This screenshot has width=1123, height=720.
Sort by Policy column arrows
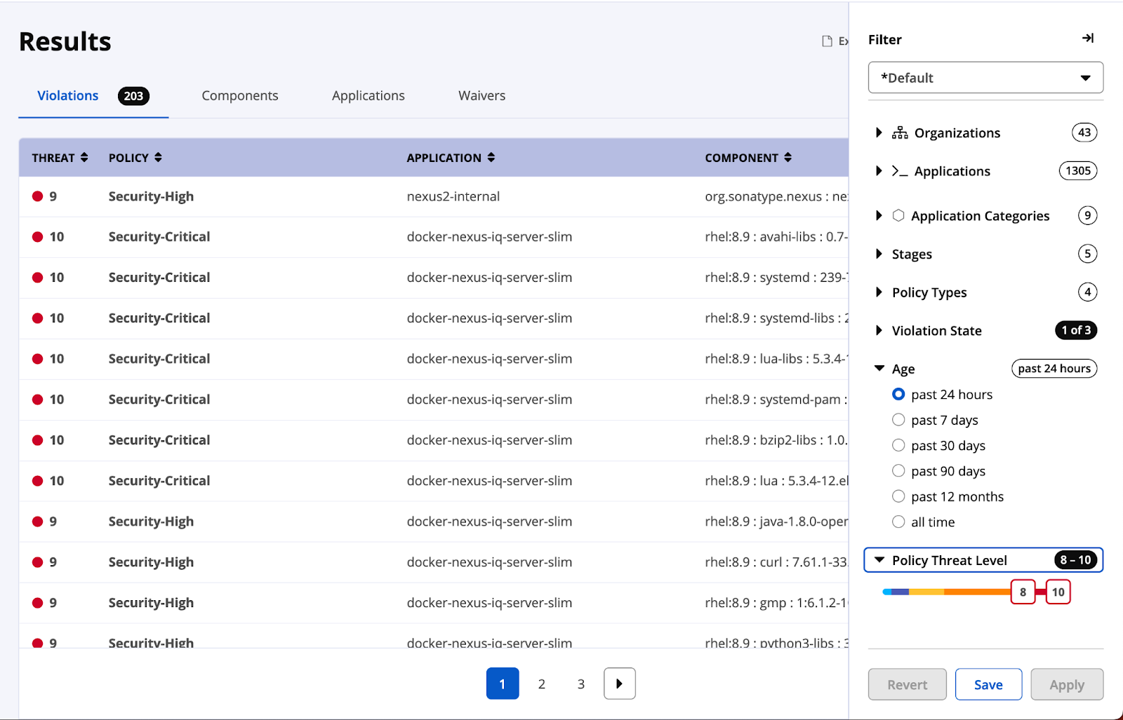(x=158, y=158)
